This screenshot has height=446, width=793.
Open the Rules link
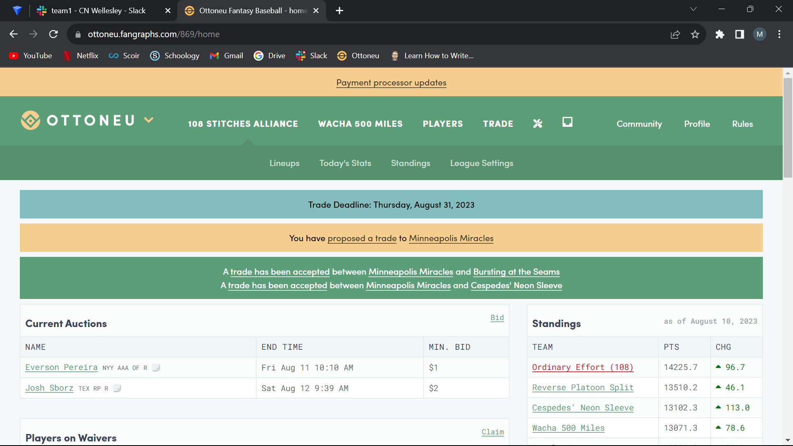point(742,124)
